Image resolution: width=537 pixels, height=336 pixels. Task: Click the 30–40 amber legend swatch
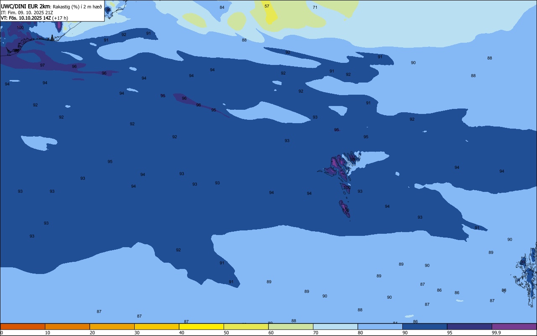[156, 326]
